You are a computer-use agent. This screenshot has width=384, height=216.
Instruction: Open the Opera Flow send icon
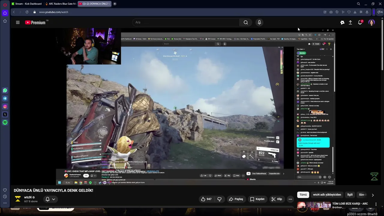tap(343, 12)
